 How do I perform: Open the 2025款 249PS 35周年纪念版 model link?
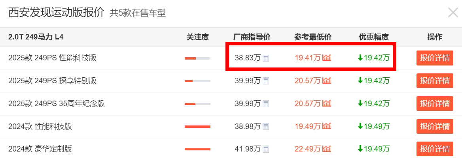[57, 103]
